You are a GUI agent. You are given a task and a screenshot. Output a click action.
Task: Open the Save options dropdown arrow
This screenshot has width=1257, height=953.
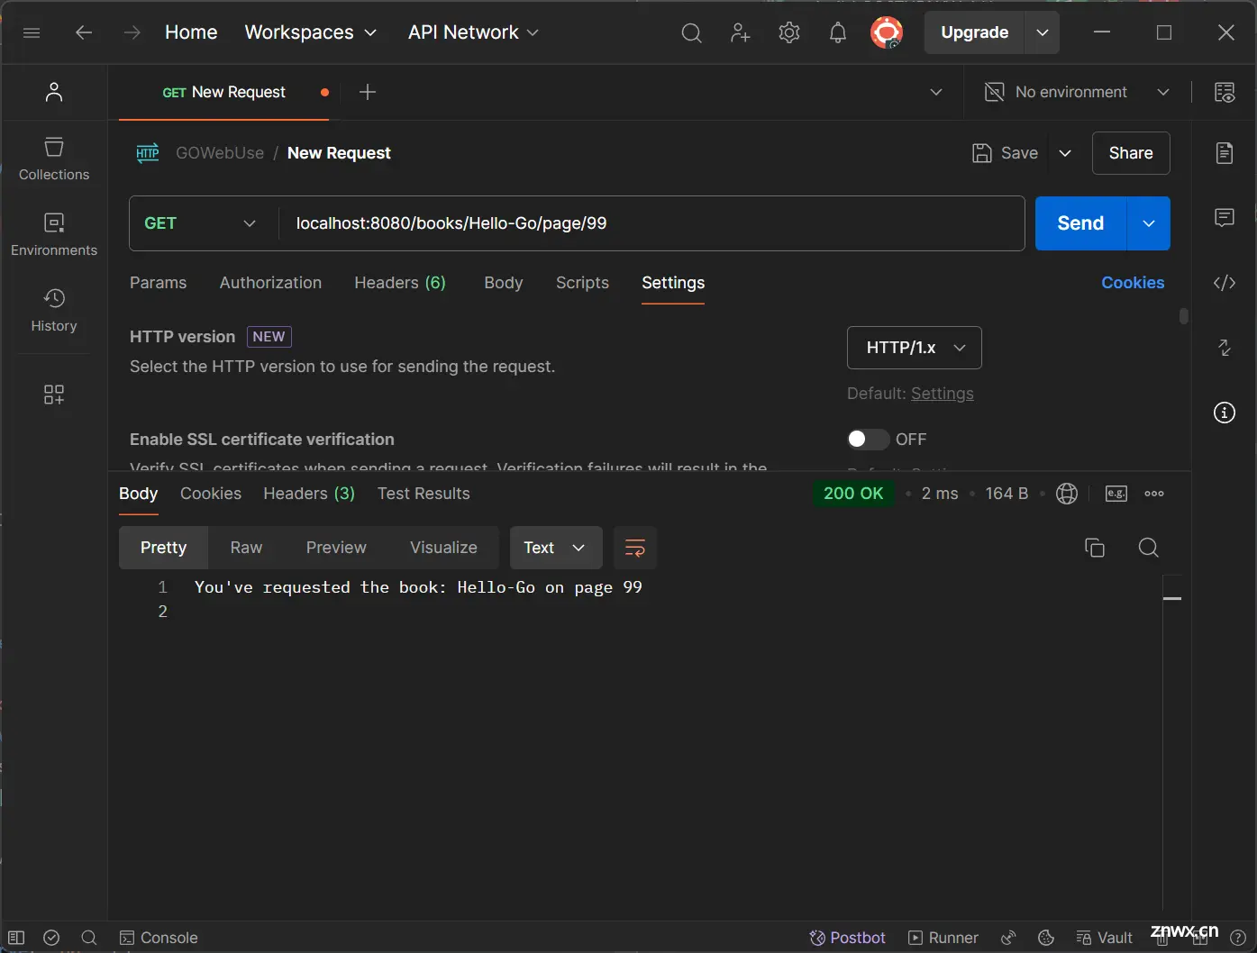tap(1065, 153)
